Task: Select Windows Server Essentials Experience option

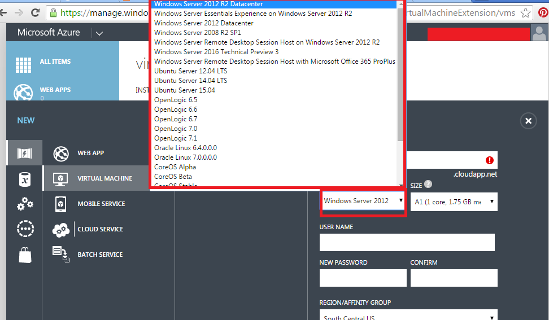Action: pyautogui.click(x=275, y=14)
